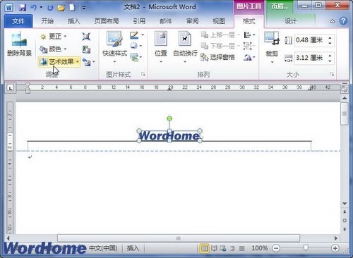Click the zoom in plus button
This screenshot has height=258, width=353.
pyautogui.click(x=335, y=248)
